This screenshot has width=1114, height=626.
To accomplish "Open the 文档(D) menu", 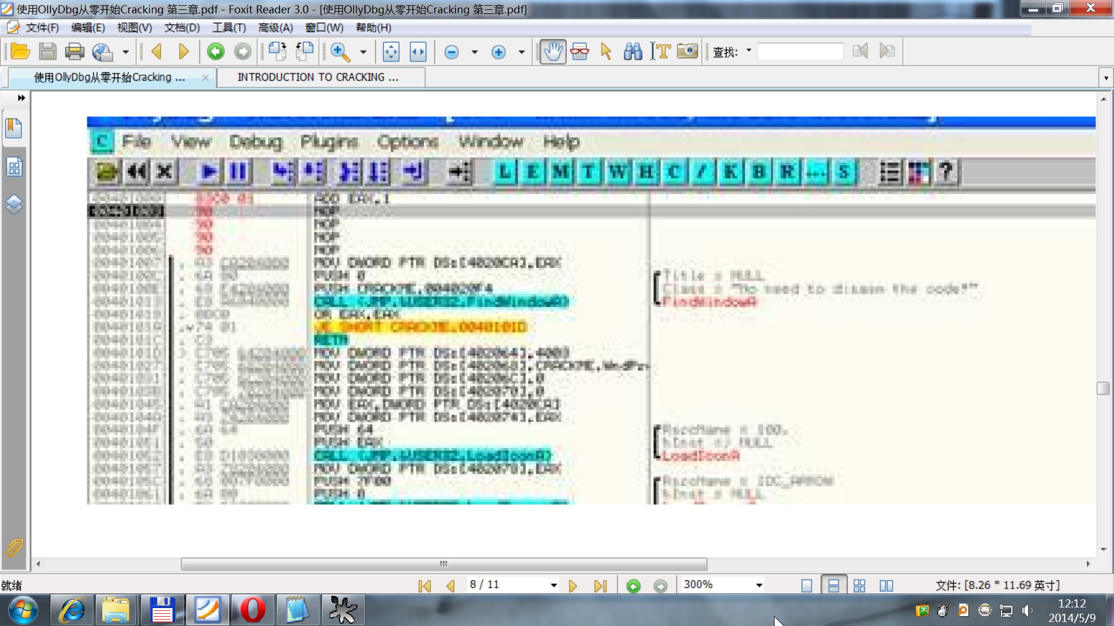I will pyautogui.click(x=182, y=28).
